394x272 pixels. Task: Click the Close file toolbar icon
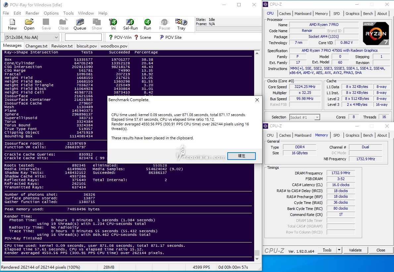click(x=63, y=25)
